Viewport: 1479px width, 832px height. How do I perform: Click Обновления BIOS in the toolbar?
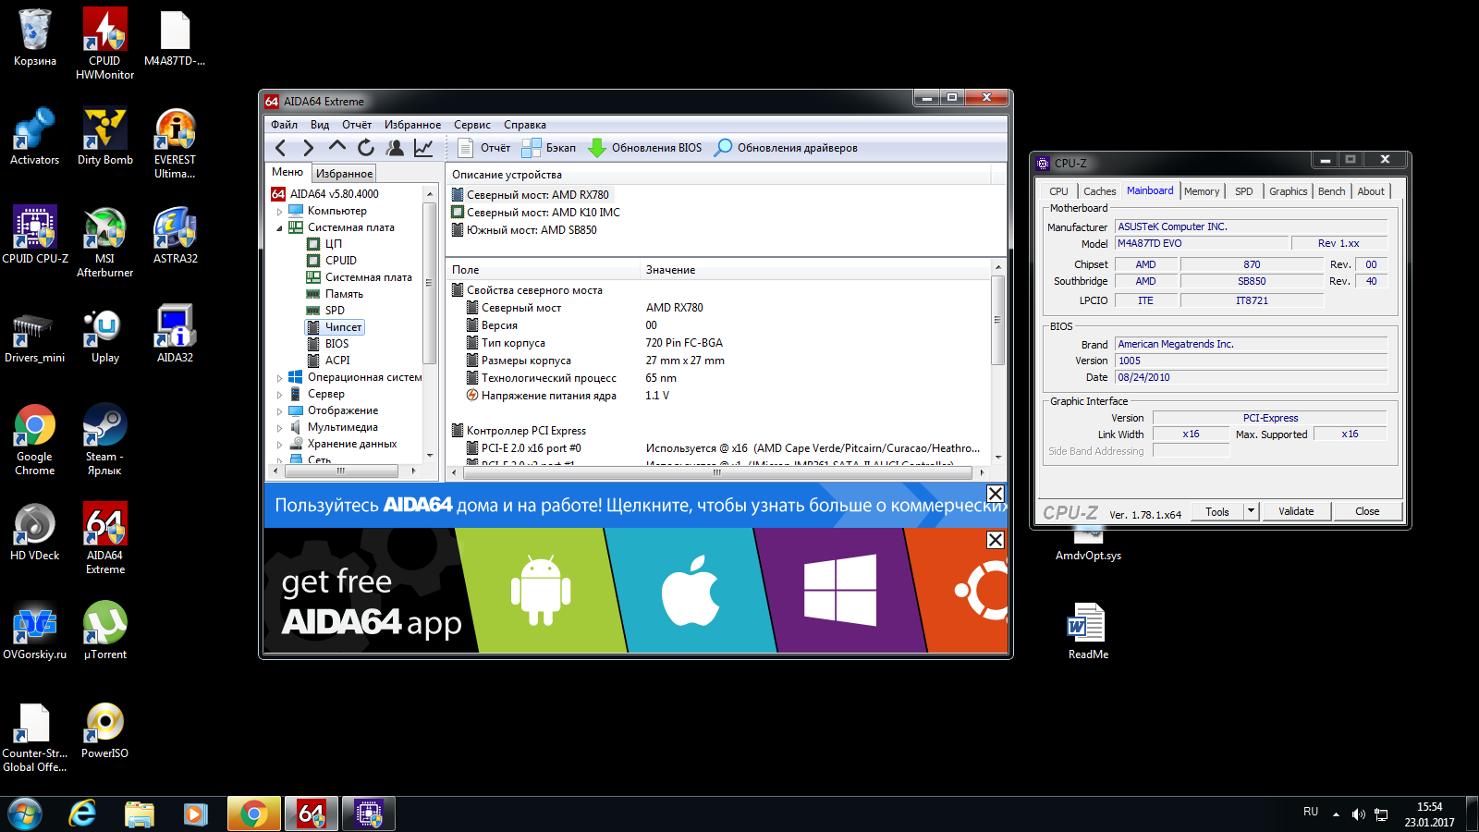click(x=645, y=148)
